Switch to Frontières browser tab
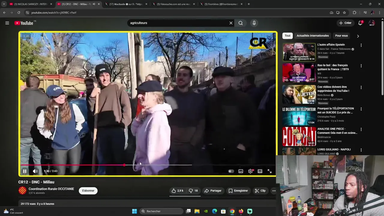 [221, 4]
